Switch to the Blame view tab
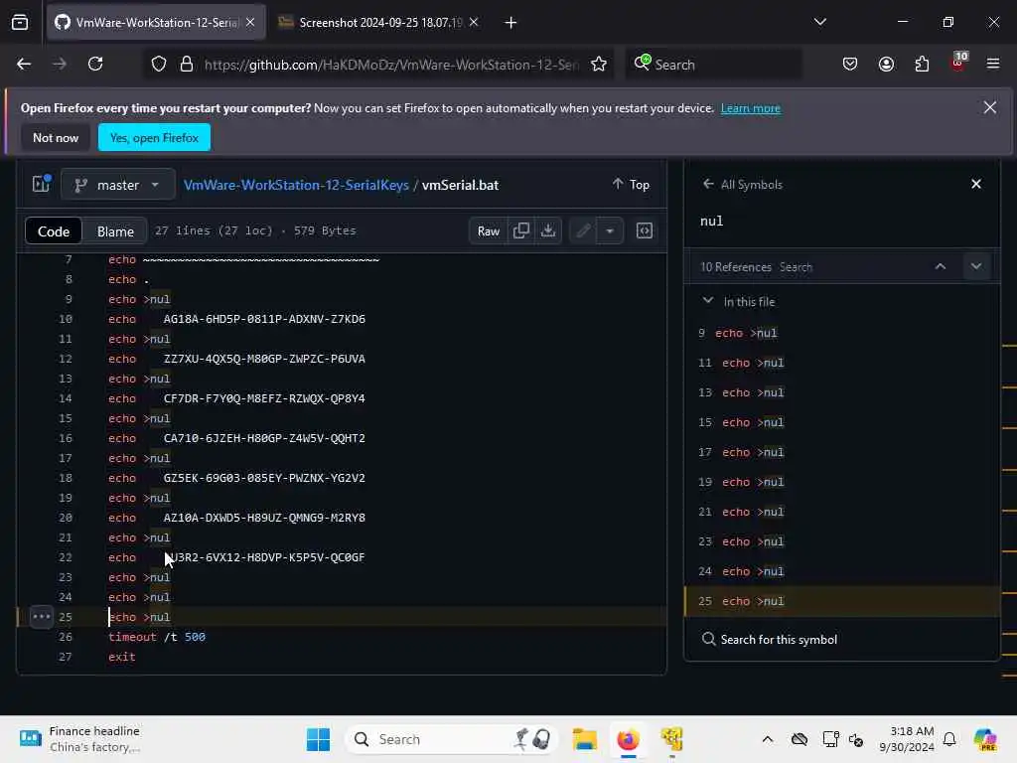The width and height of the screenshot is (1017, 763). coord(115,231)
